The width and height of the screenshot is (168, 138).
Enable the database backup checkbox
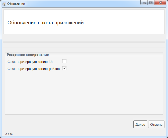pos(64,62)
